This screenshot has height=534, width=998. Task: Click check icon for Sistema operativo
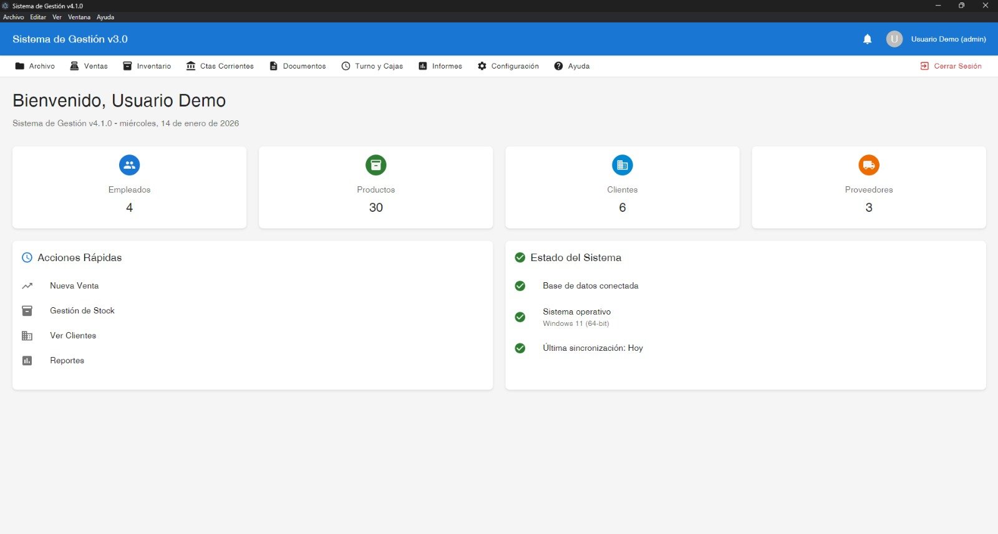(520, 317)
